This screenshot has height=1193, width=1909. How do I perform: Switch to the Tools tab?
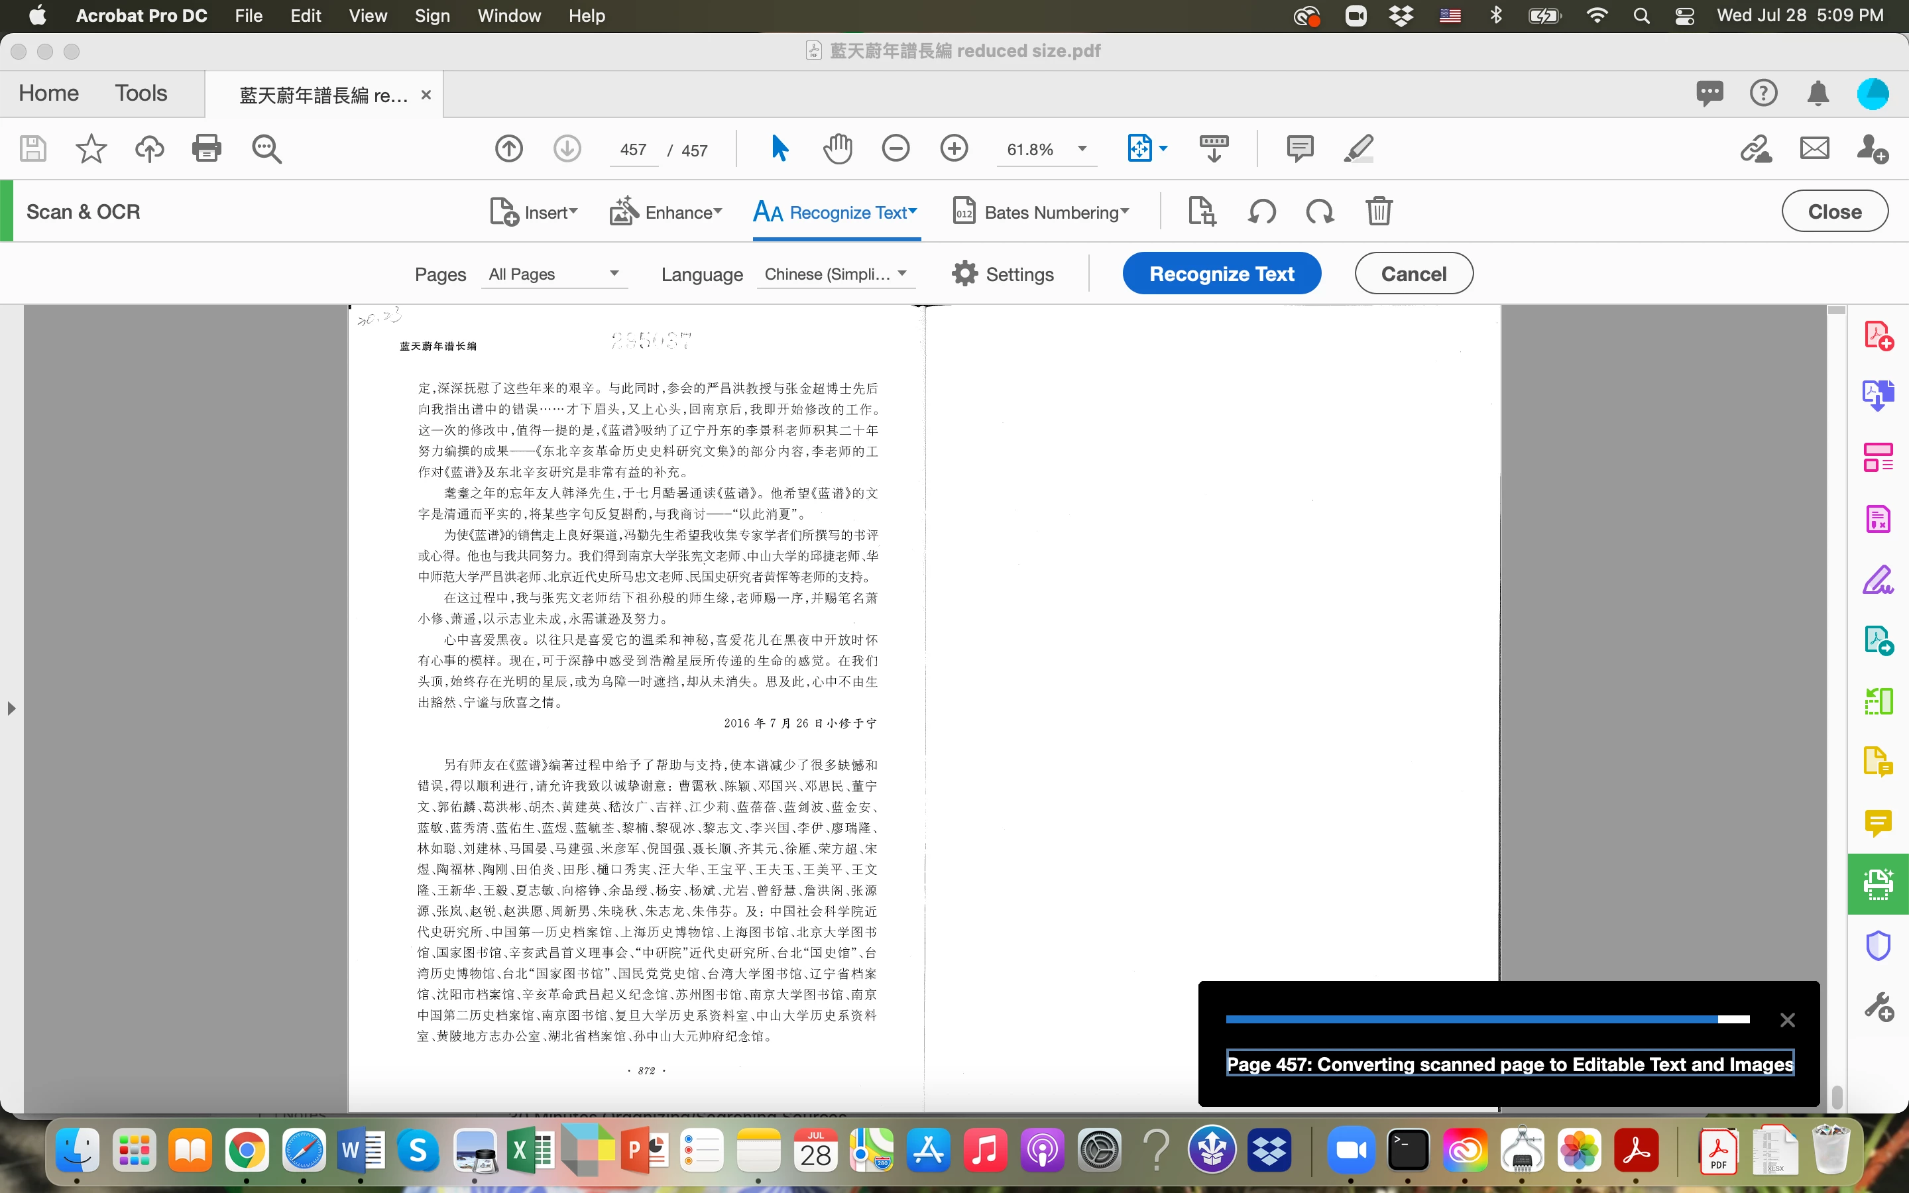(x=141, y=93)
